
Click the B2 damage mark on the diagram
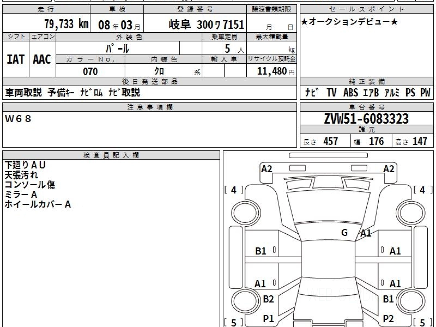coord(268,299)
